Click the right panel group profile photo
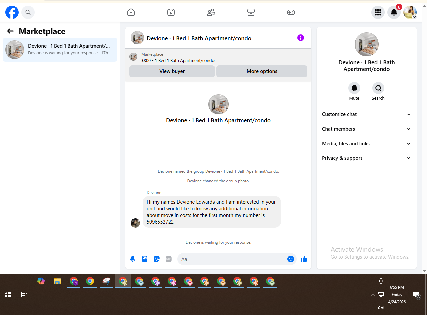This screenshot has width=427, height=315. (x=367, y=44)
